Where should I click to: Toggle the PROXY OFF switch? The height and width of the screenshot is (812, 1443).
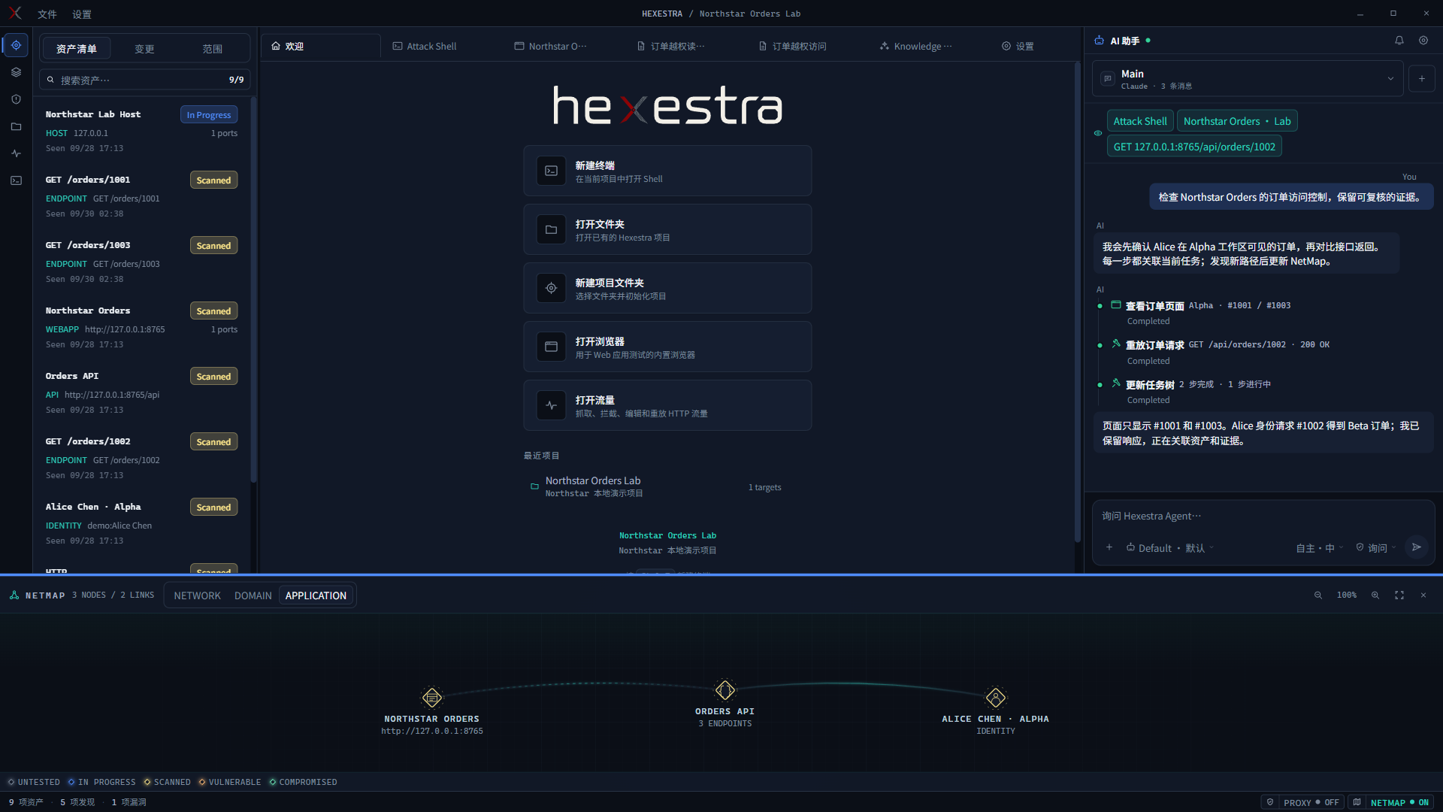click(1311, 802)
